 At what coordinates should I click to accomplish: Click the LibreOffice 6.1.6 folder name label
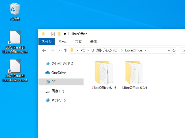(104, 88)
